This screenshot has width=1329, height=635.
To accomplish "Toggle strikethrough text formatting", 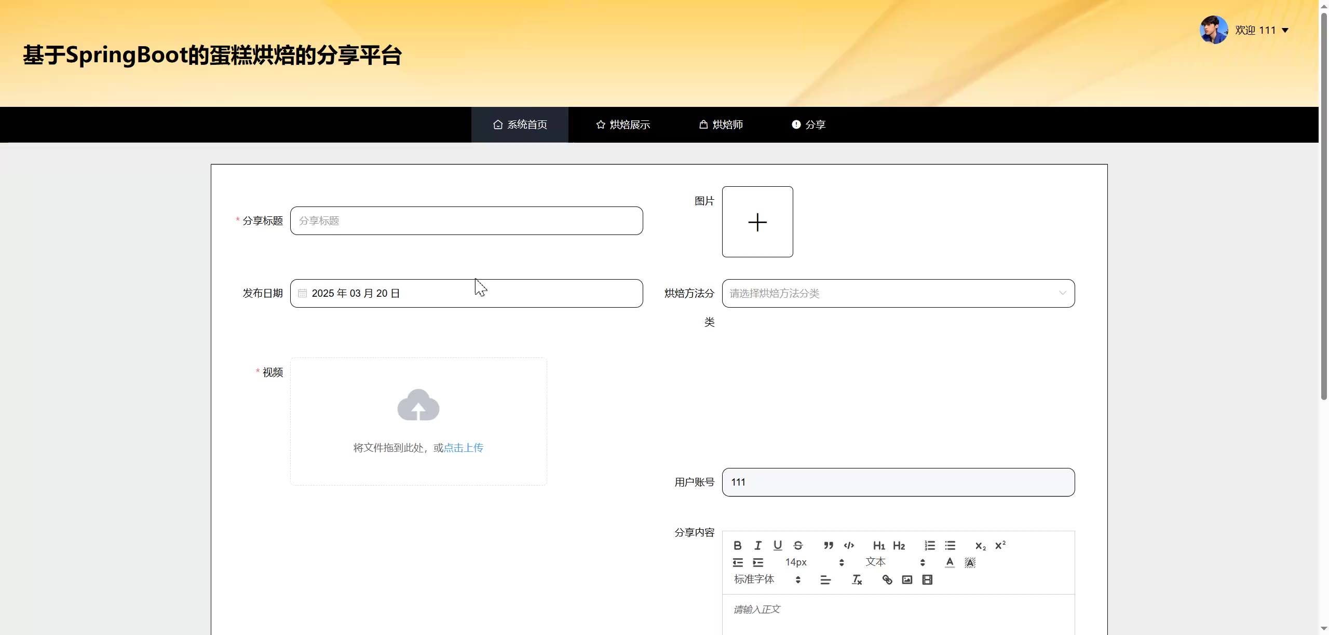I will [x=798, y=545].
